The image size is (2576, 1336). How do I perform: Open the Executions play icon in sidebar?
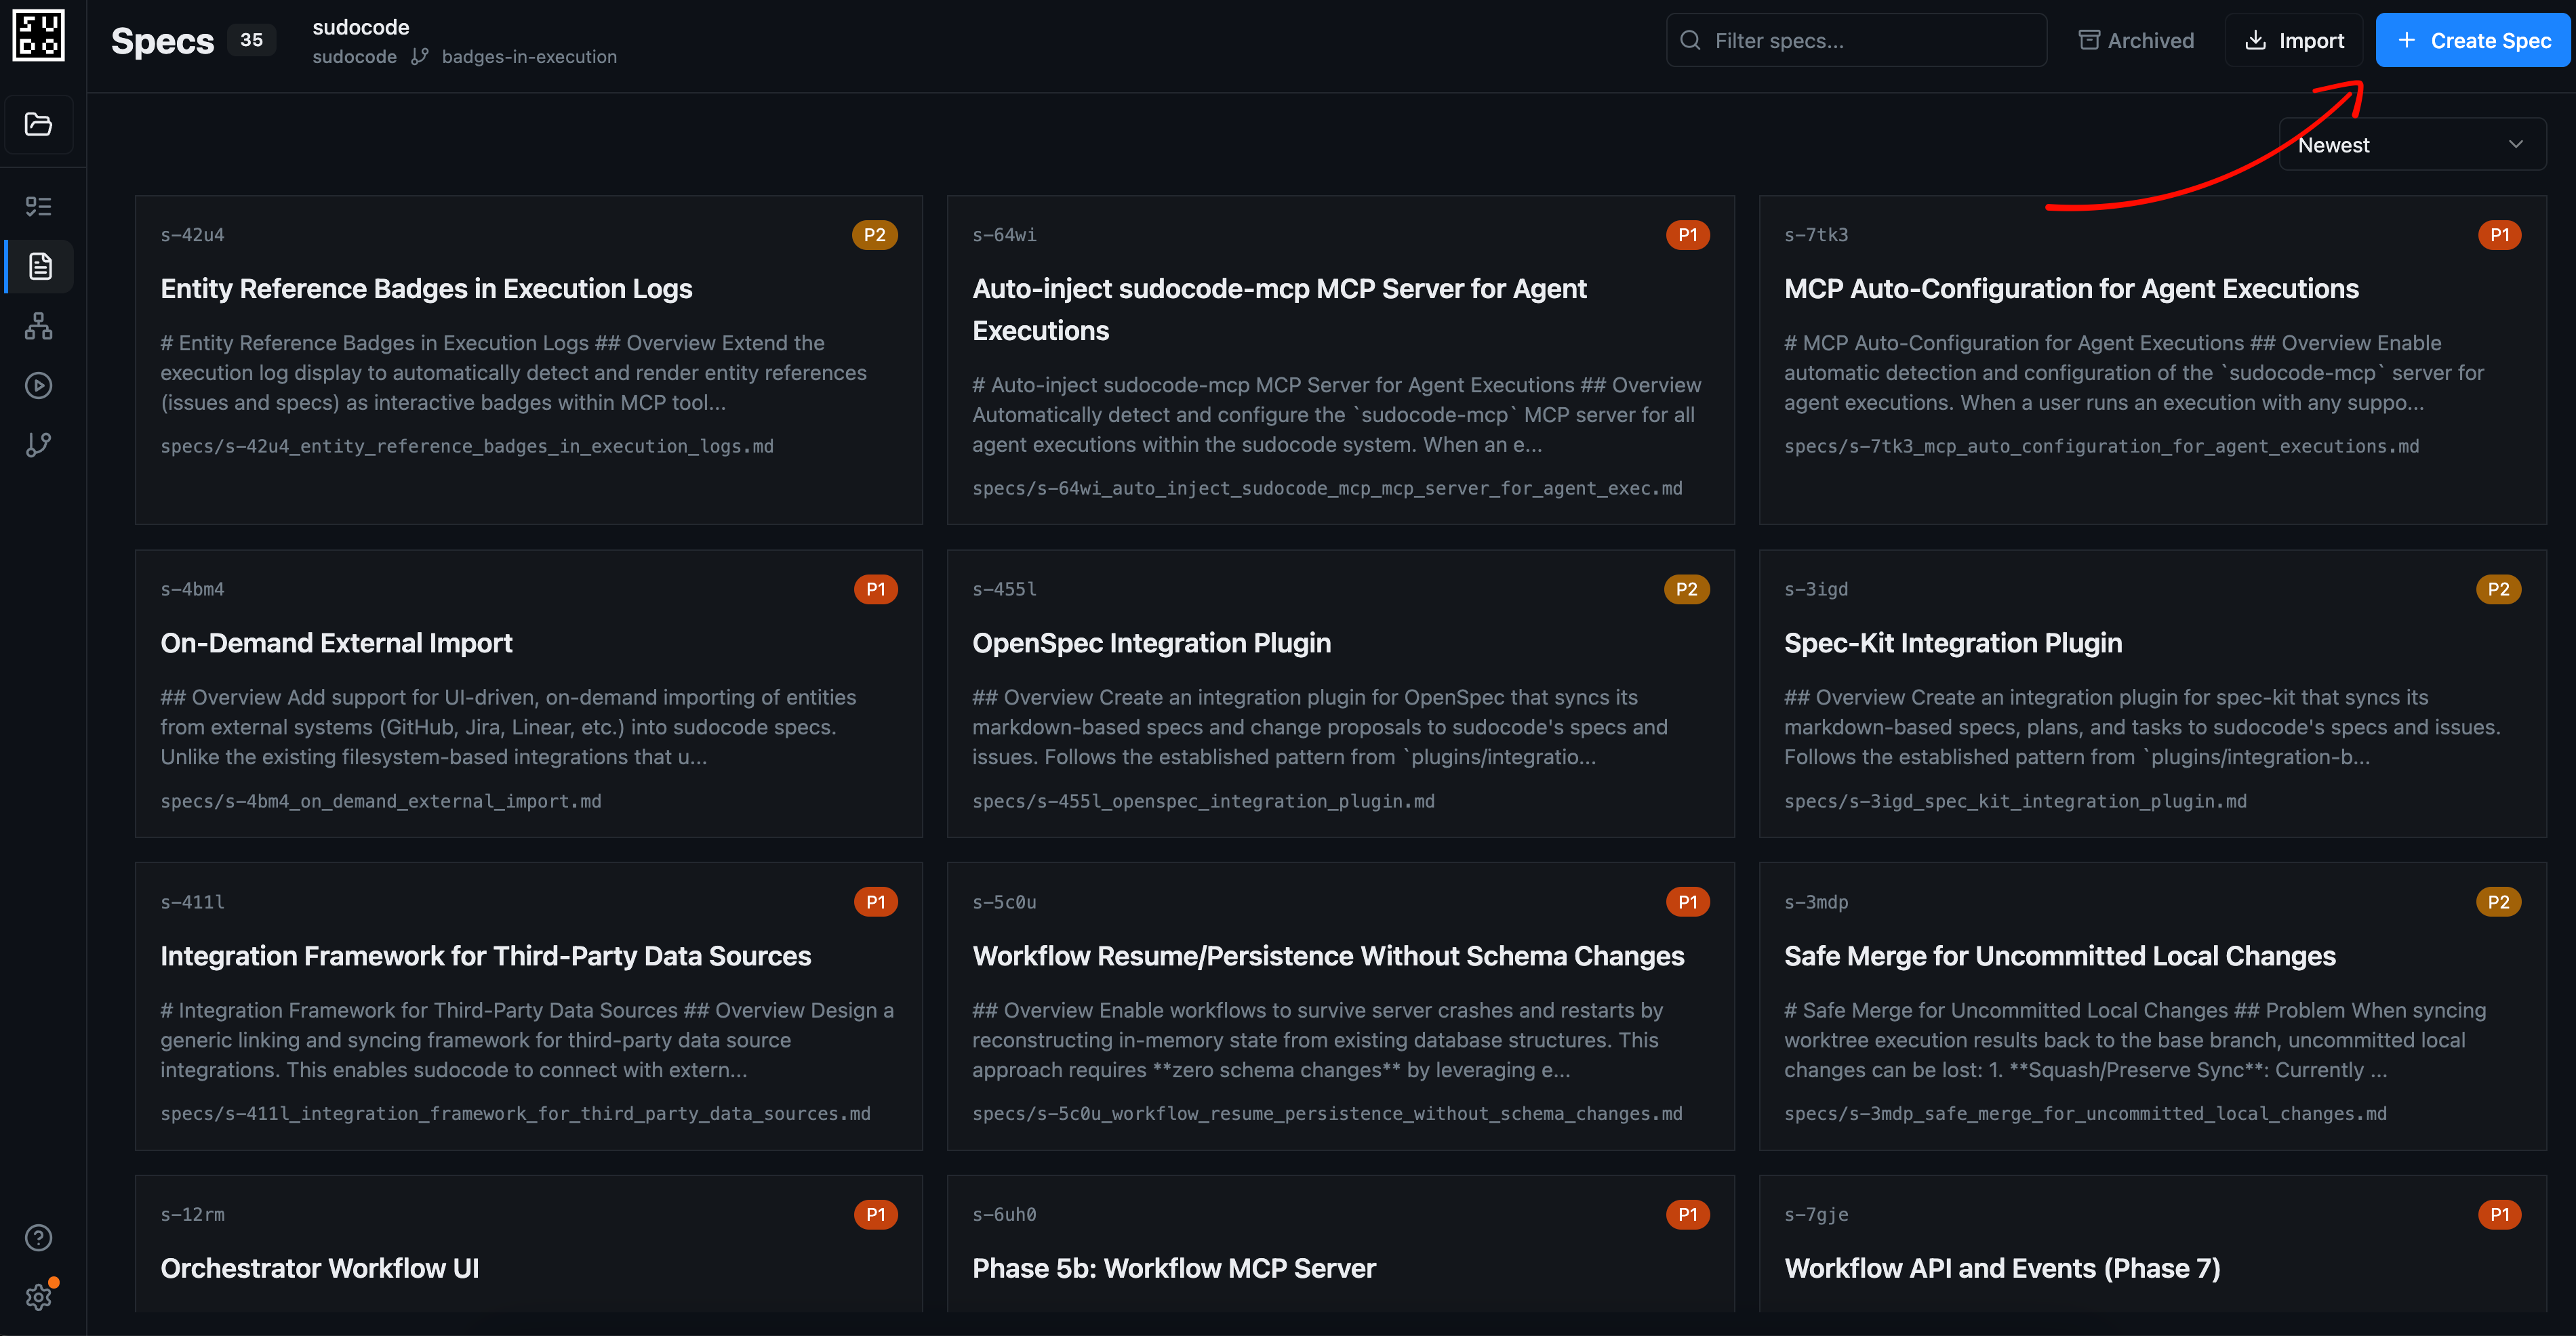point(38,385)
